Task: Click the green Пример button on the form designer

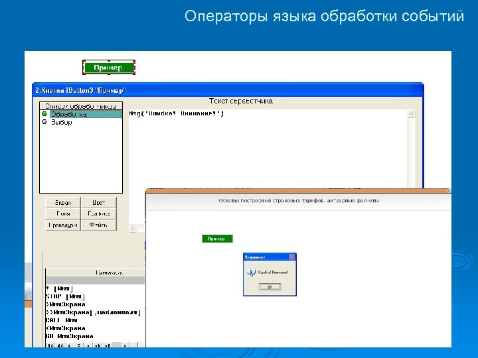Action: pos(109,67)
